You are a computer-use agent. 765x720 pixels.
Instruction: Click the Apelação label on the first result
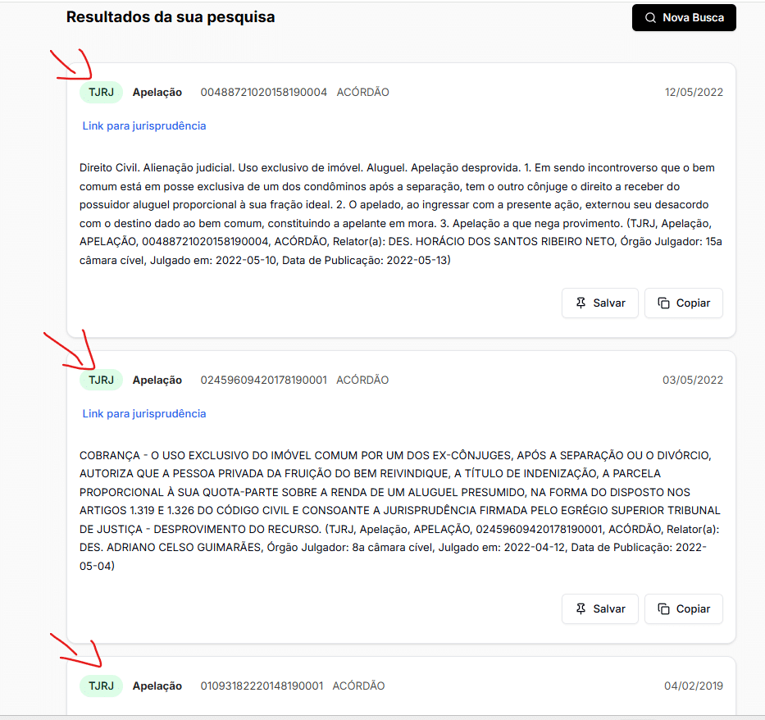157,93
